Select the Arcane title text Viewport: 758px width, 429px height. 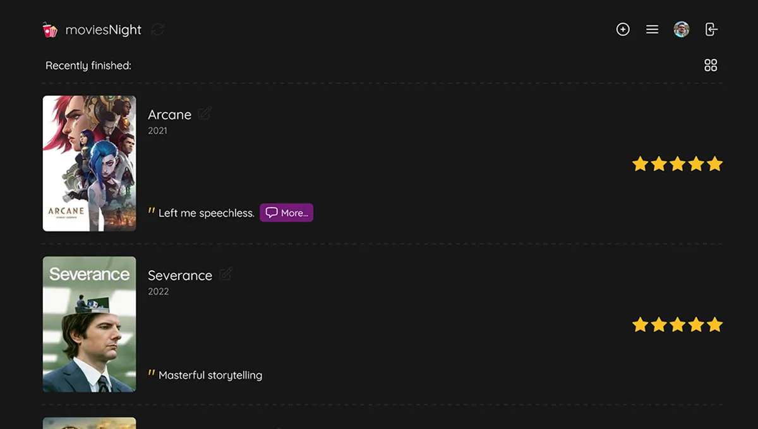click(169, 115)
